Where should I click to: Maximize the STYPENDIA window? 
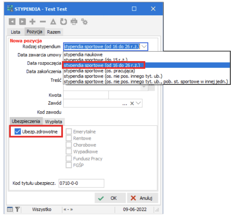pos(134,9)
